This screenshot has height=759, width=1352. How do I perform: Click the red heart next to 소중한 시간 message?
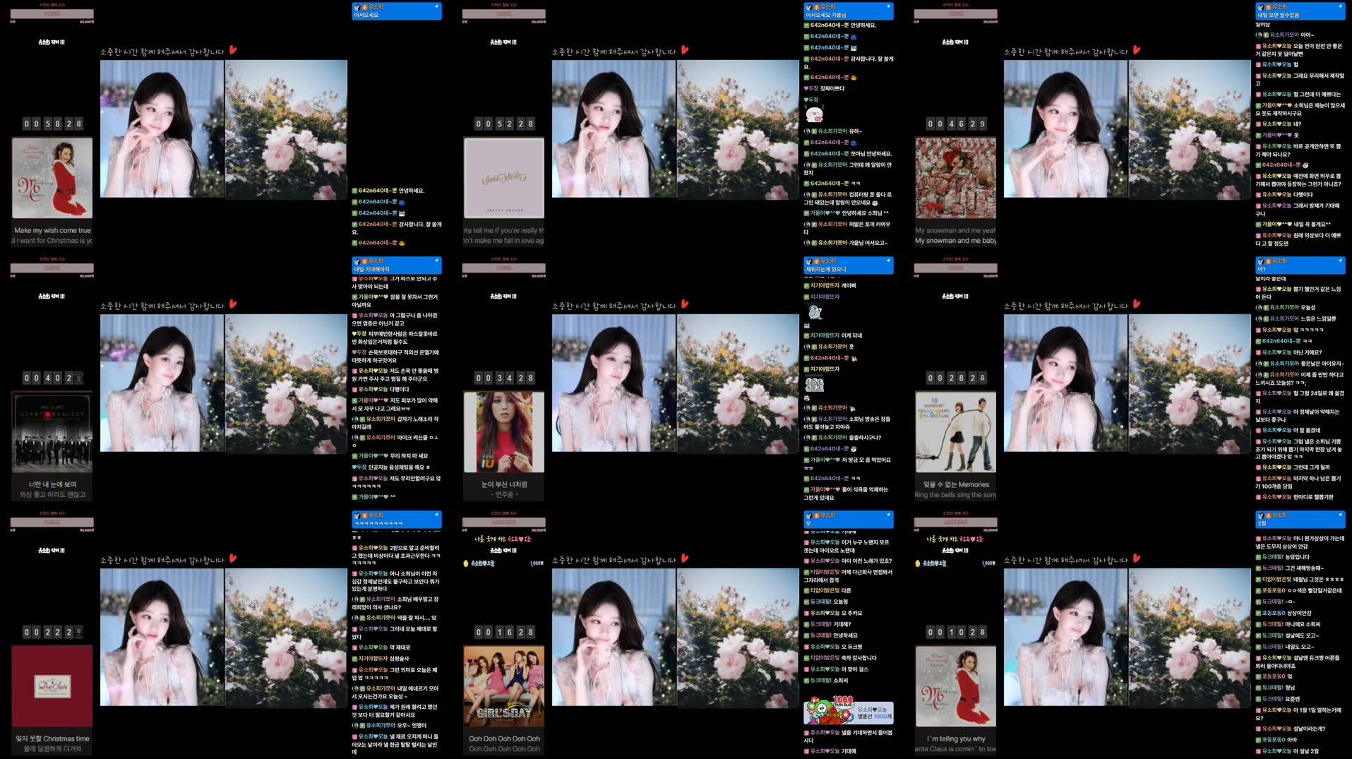click(234, 51)
